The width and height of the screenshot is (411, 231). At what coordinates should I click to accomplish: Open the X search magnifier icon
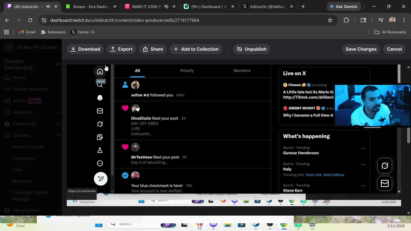coord(100,85)
